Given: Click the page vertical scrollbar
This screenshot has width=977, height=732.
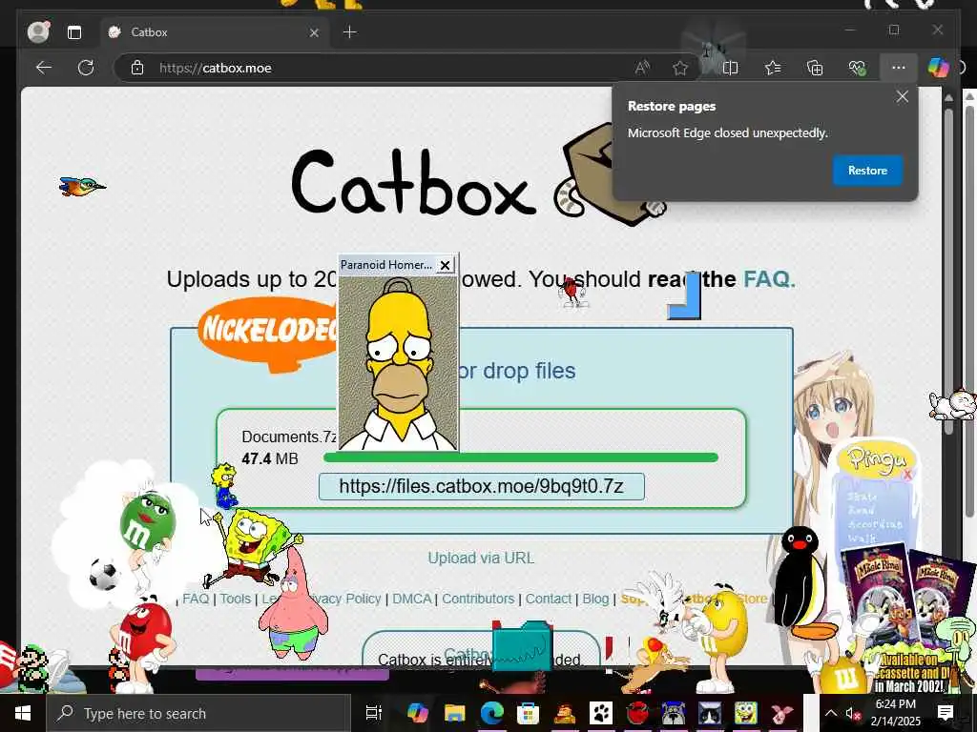Looking at the screenshot, I should pyautogui.click(x=948, y=272).
